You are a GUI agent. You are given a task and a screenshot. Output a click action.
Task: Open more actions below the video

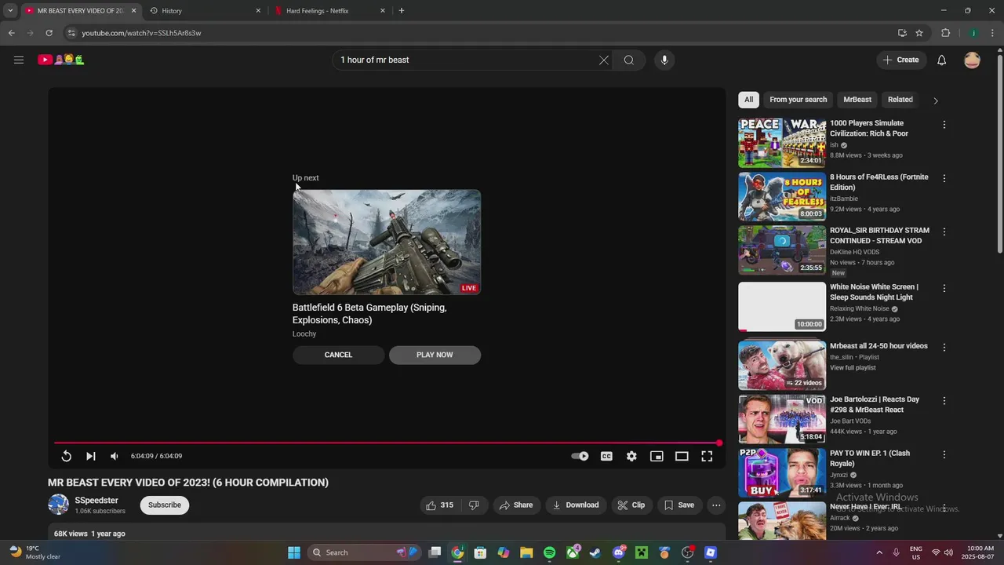(x=716, y=505)
